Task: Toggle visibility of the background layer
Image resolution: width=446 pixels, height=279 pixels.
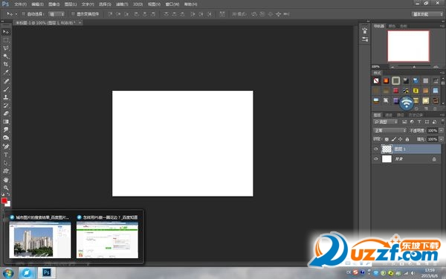Action: pyautogui.click(x=375, y=159)
